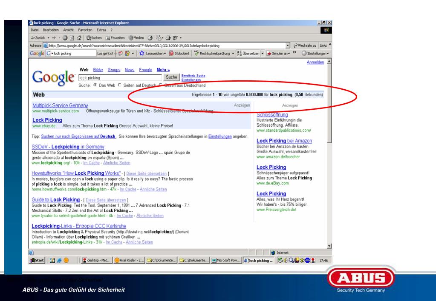This screenshot has width=436, height=301.
Task: Switch to the Microsoft Pow... taskbar window
Action: pyautogui.click(x=226, y=260)
